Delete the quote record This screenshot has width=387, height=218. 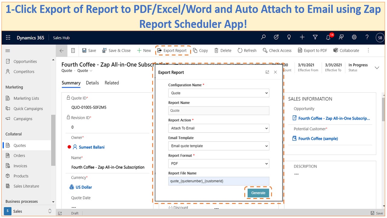click(x=223, y=51)
